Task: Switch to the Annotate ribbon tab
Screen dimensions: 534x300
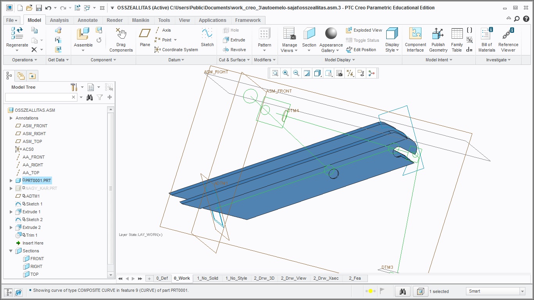Action: [x=88, y=20]
